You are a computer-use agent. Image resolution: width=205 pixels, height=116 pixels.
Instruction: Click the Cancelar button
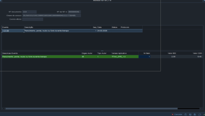(177, 114)
